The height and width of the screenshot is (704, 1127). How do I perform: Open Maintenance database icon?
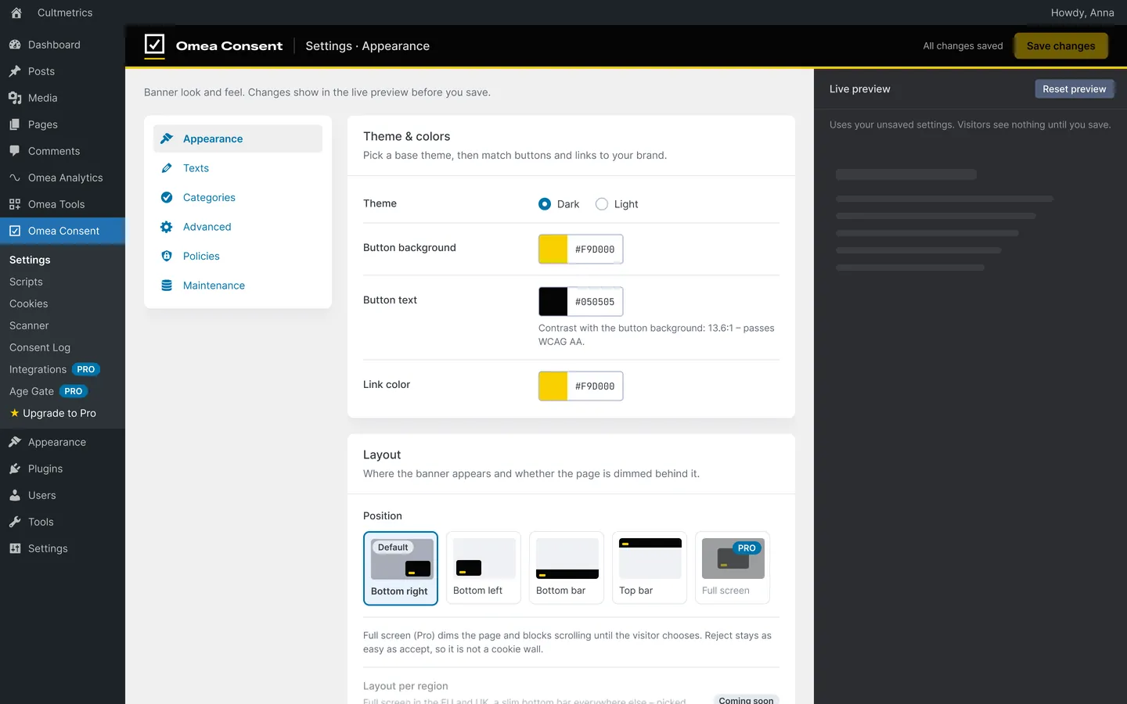point(167,286)
